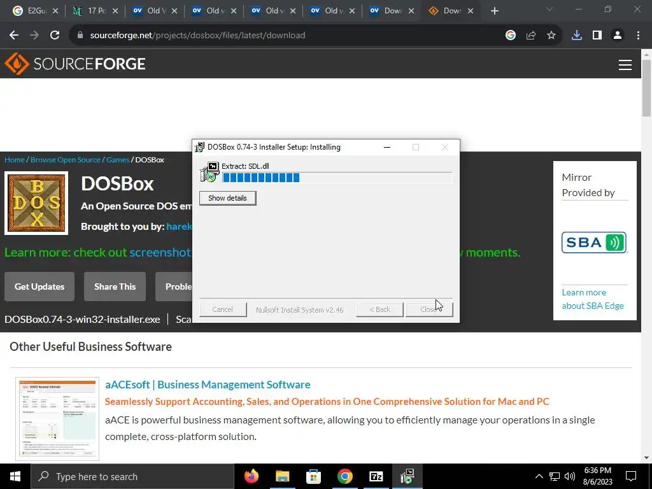Click the aACEsoft screenshot thumbnail
This screenshot has height=489, width=652.
[57, 419]
